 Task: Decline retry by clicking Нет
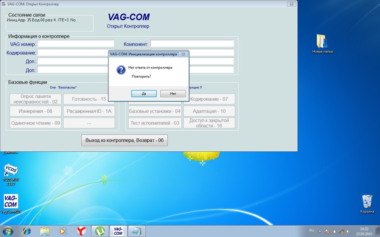[x=173, y=93]
